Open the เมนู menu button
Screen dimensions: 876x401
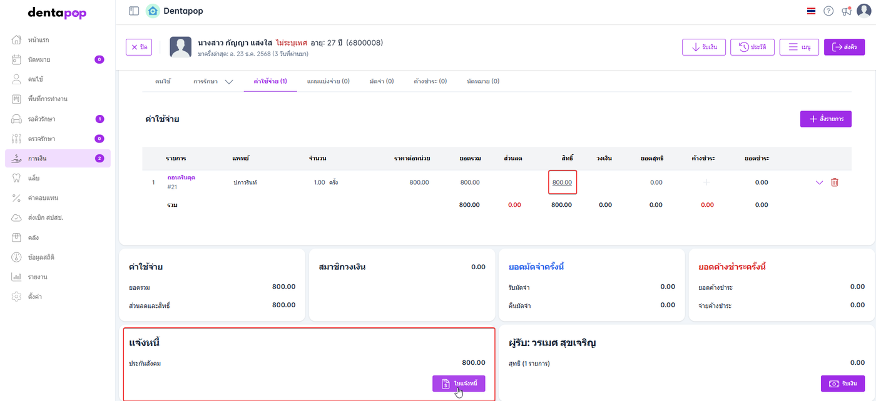799,47
